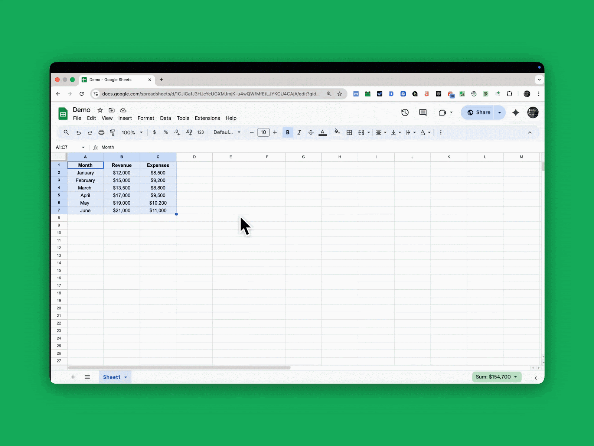Expand the Sum: $154,700 dropdown
Viewport: 594px width, 446px height.
516,377
